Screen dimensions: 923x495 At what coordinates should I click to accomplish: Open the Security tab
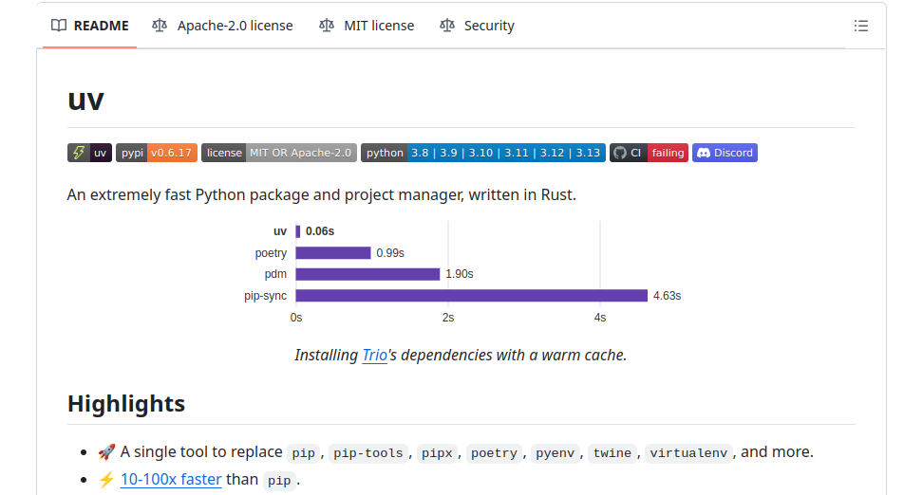click(478, 26)
